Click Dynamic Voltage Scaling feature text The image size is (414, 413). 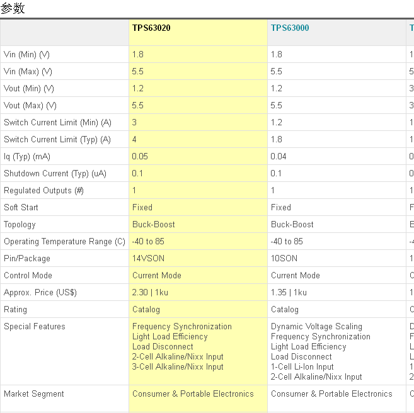click(316, 327)
